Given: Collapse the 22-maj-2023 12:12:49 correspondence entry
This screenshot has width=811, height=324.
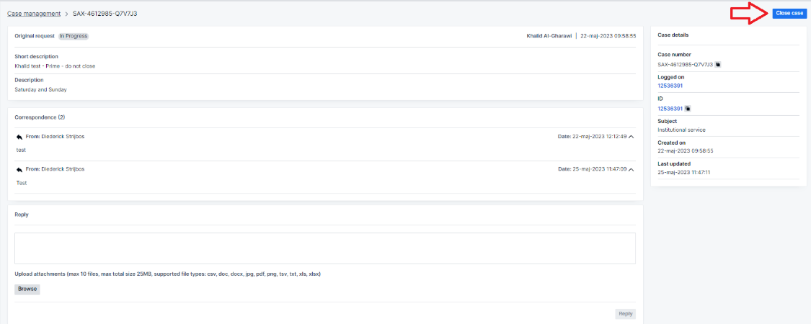Looking at the screenshot, I should (631, 137).
